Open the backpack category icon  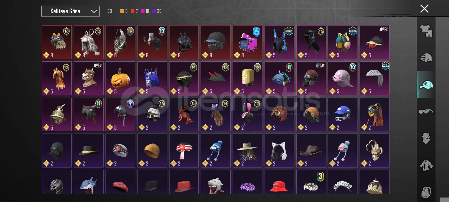tap(426, 192)
